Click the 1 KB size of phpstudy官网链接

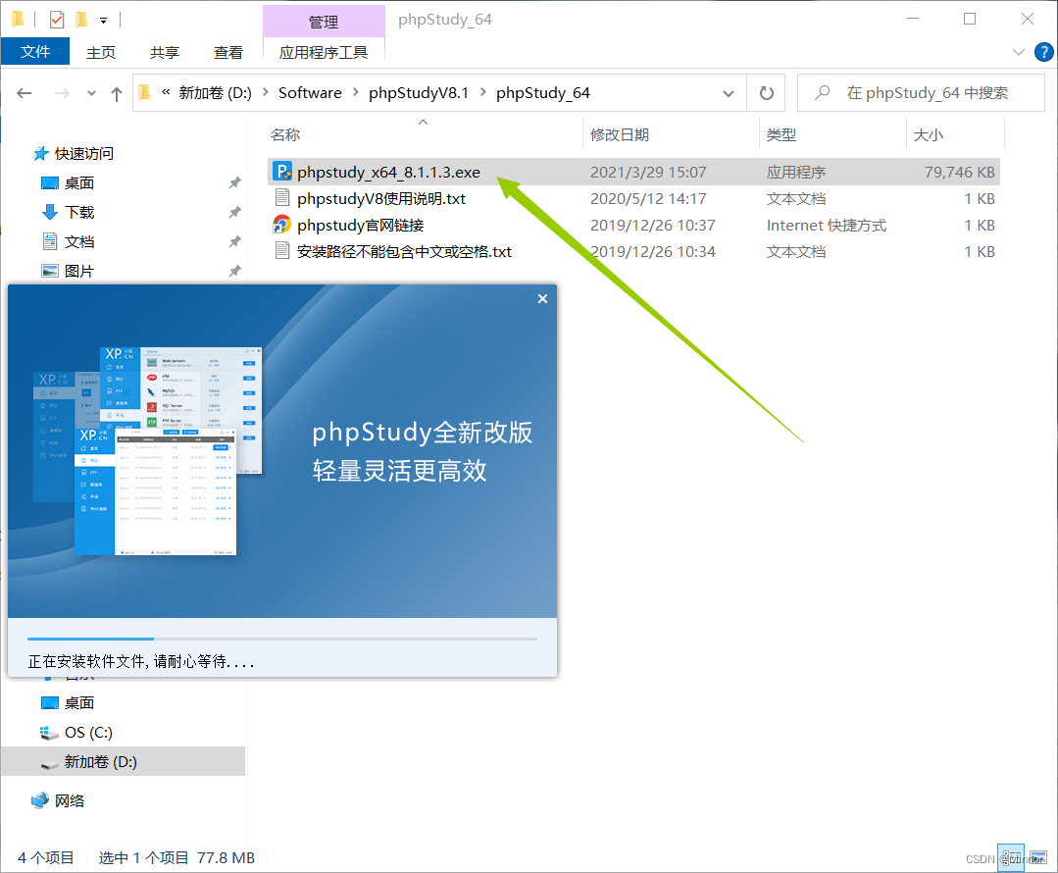click(x=979, y=226)
